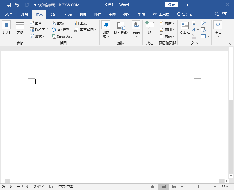Viewport: 234px width, 190px height.
Task: Insert a 3D model
Action: pyautogui.click(x=60, y=30)
